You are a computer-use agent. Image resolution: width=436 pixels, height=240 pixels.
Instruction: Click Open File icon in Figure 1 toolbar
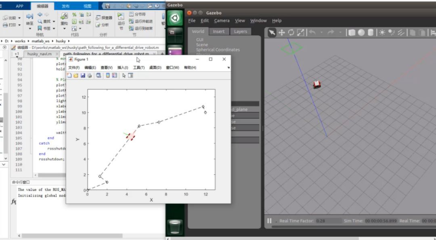(76, 75)
